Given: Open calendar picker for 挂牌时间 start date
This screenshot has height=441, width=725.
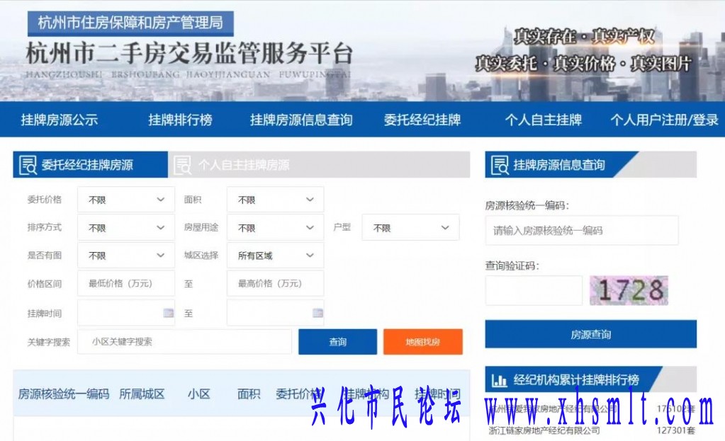Looking at the screenshot, I should click(x=168, y=313).
